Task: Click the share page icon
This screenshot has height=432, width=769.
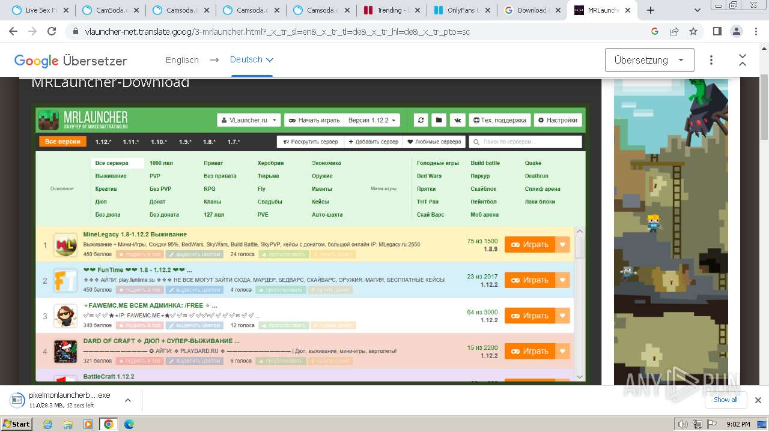Action: 674,32
